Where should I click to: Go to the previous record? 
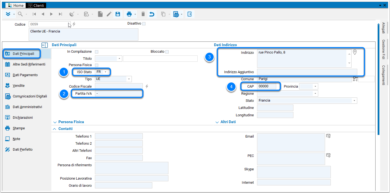tap(43, 14)
